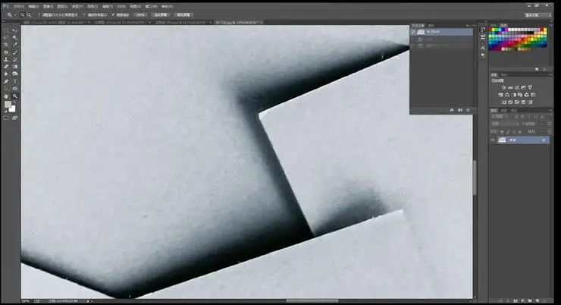Click Zoom Out in options bar
Viewport: 561px width, 305px height.
pos(29,14)
